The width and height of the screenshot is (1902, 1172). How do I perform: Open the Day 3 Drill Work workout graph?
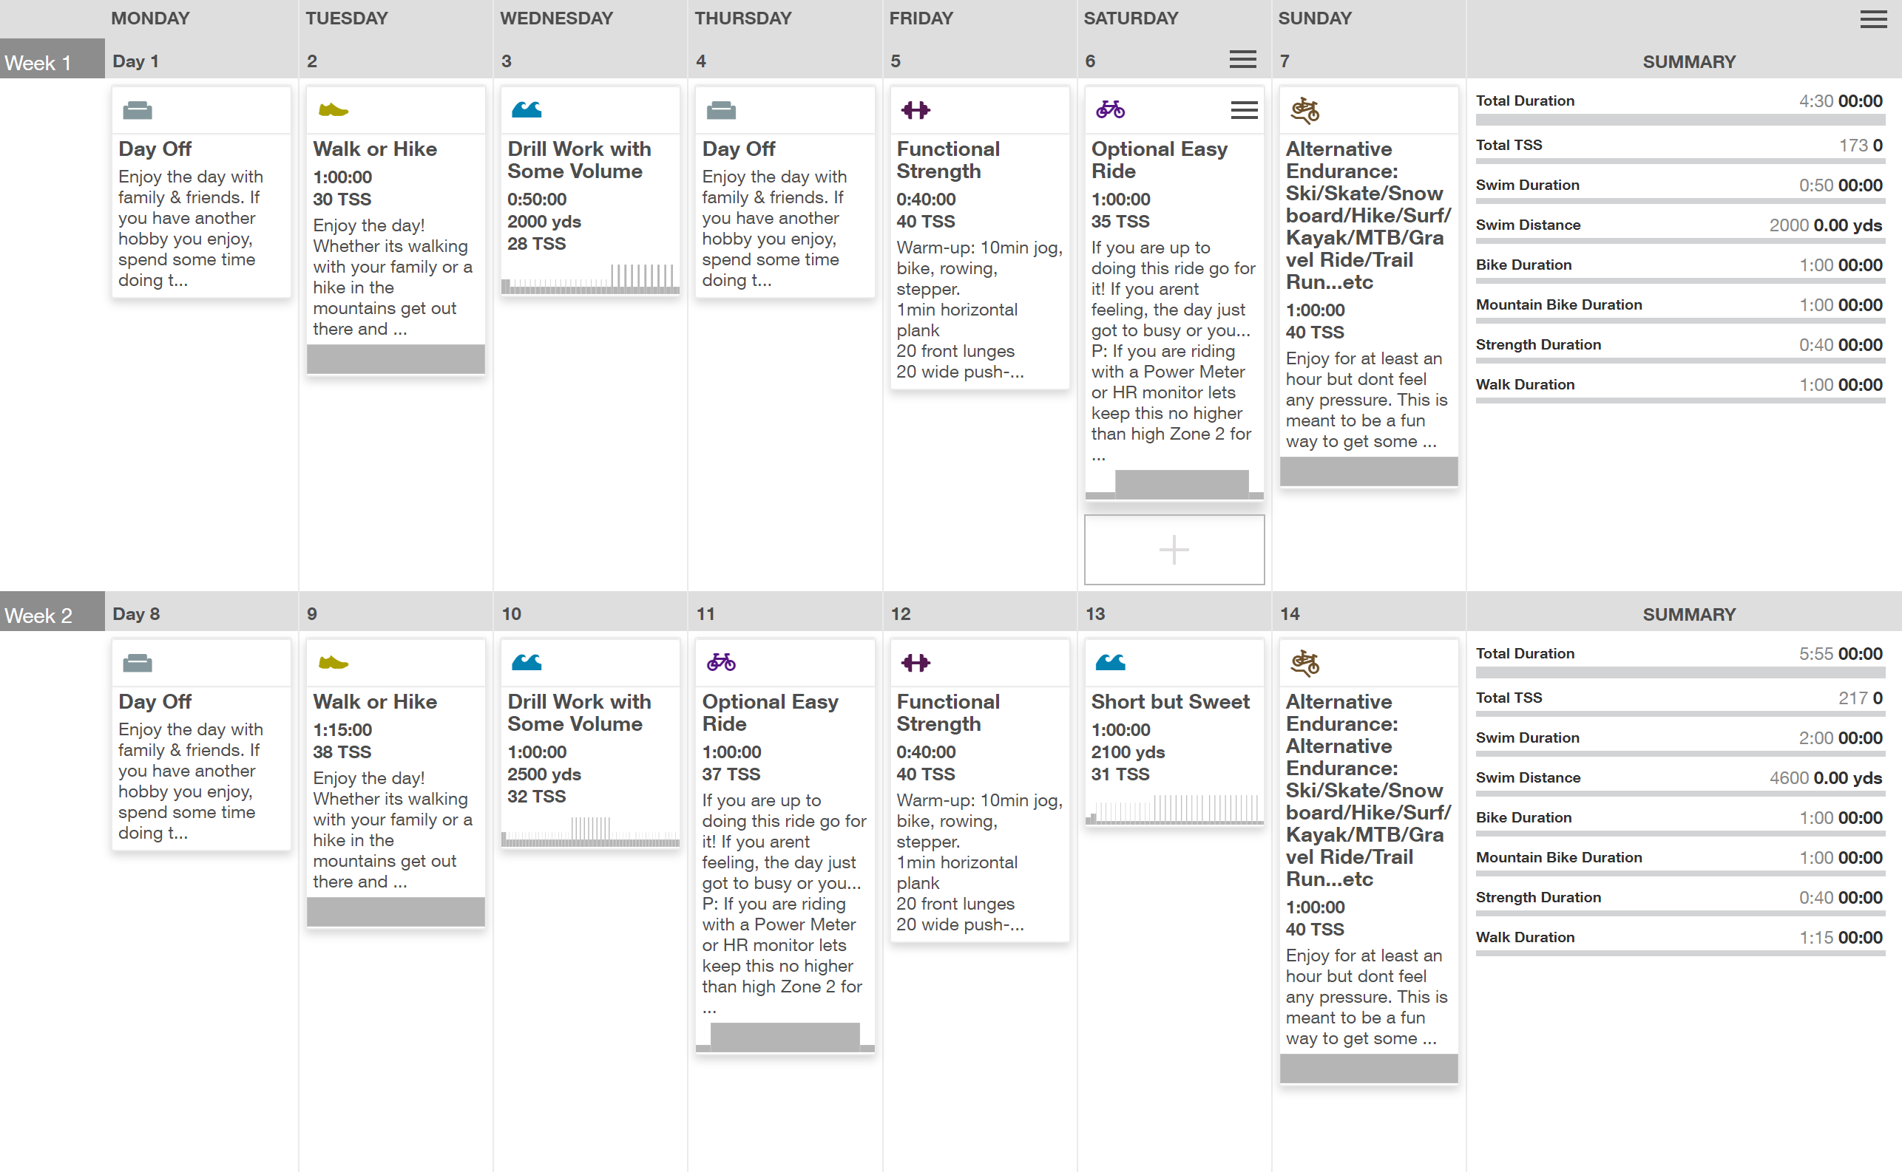pos(590,279)
